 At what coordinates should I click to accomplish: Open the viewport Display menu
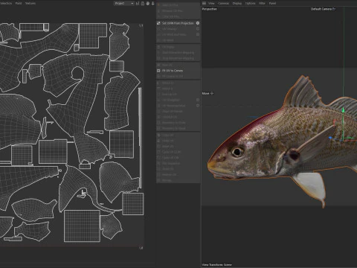(x=237, y=4)
